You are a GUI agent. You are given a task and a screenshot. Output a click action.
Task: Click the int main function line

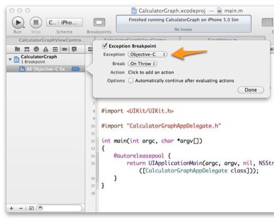(x=152, y=141)
